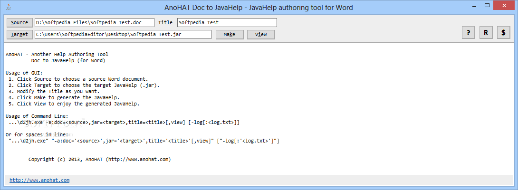Open the http://www.anohat.com link

click(39, 180)
